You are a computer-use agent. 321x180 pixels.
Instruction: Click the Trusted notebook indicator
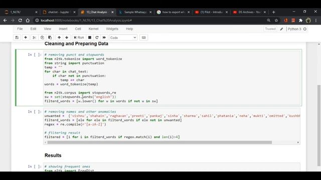(x=270, y=29)
